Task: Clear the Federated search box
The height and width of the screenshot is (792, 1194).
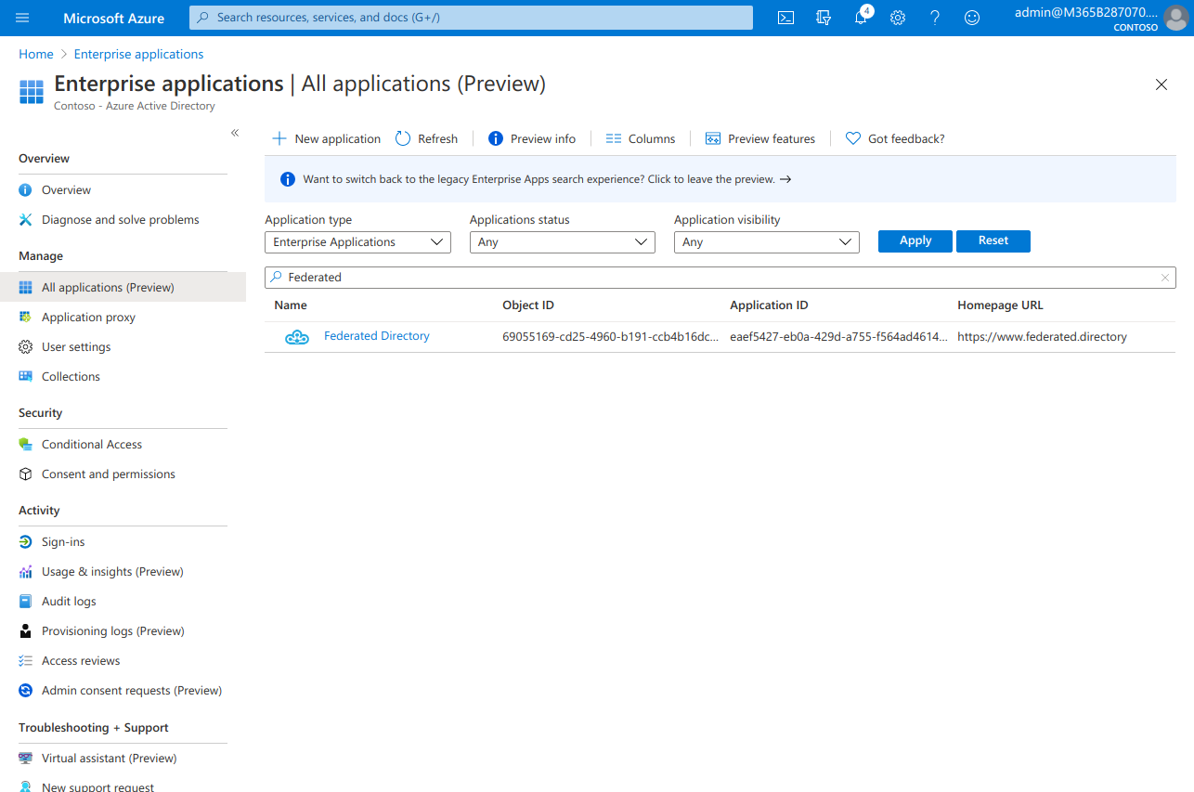Action: tap(1165, 277)
